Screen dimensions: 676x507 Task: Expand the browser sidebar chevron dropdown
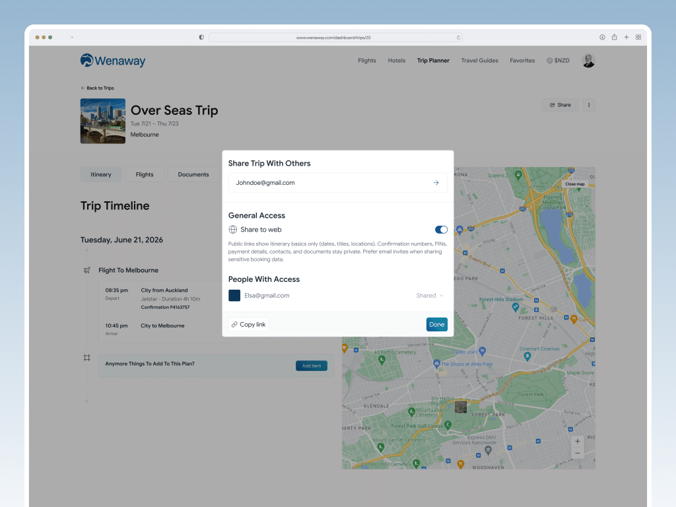click(72, 38)
